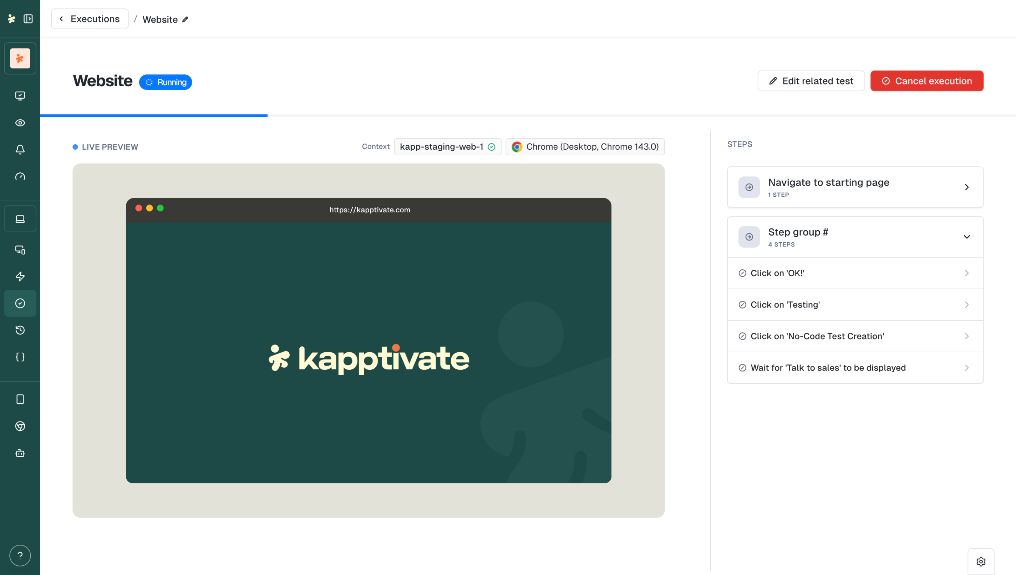Screen dimensions: 1016x575
Task: Click the live preview browser thumbnail
Action: (x=369, y=341)
